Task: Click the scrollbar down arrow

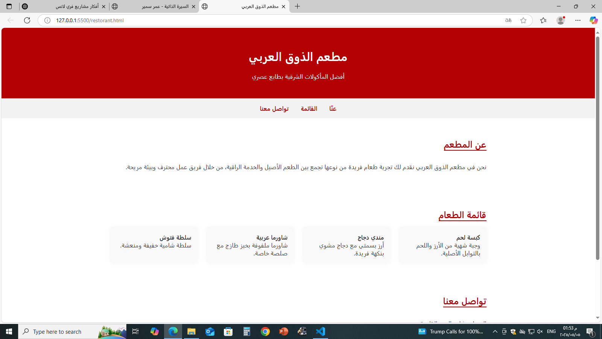Action: [597, 318]
